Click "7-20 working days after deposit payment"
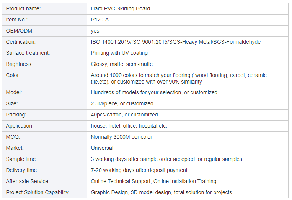 tap(139, 170)
